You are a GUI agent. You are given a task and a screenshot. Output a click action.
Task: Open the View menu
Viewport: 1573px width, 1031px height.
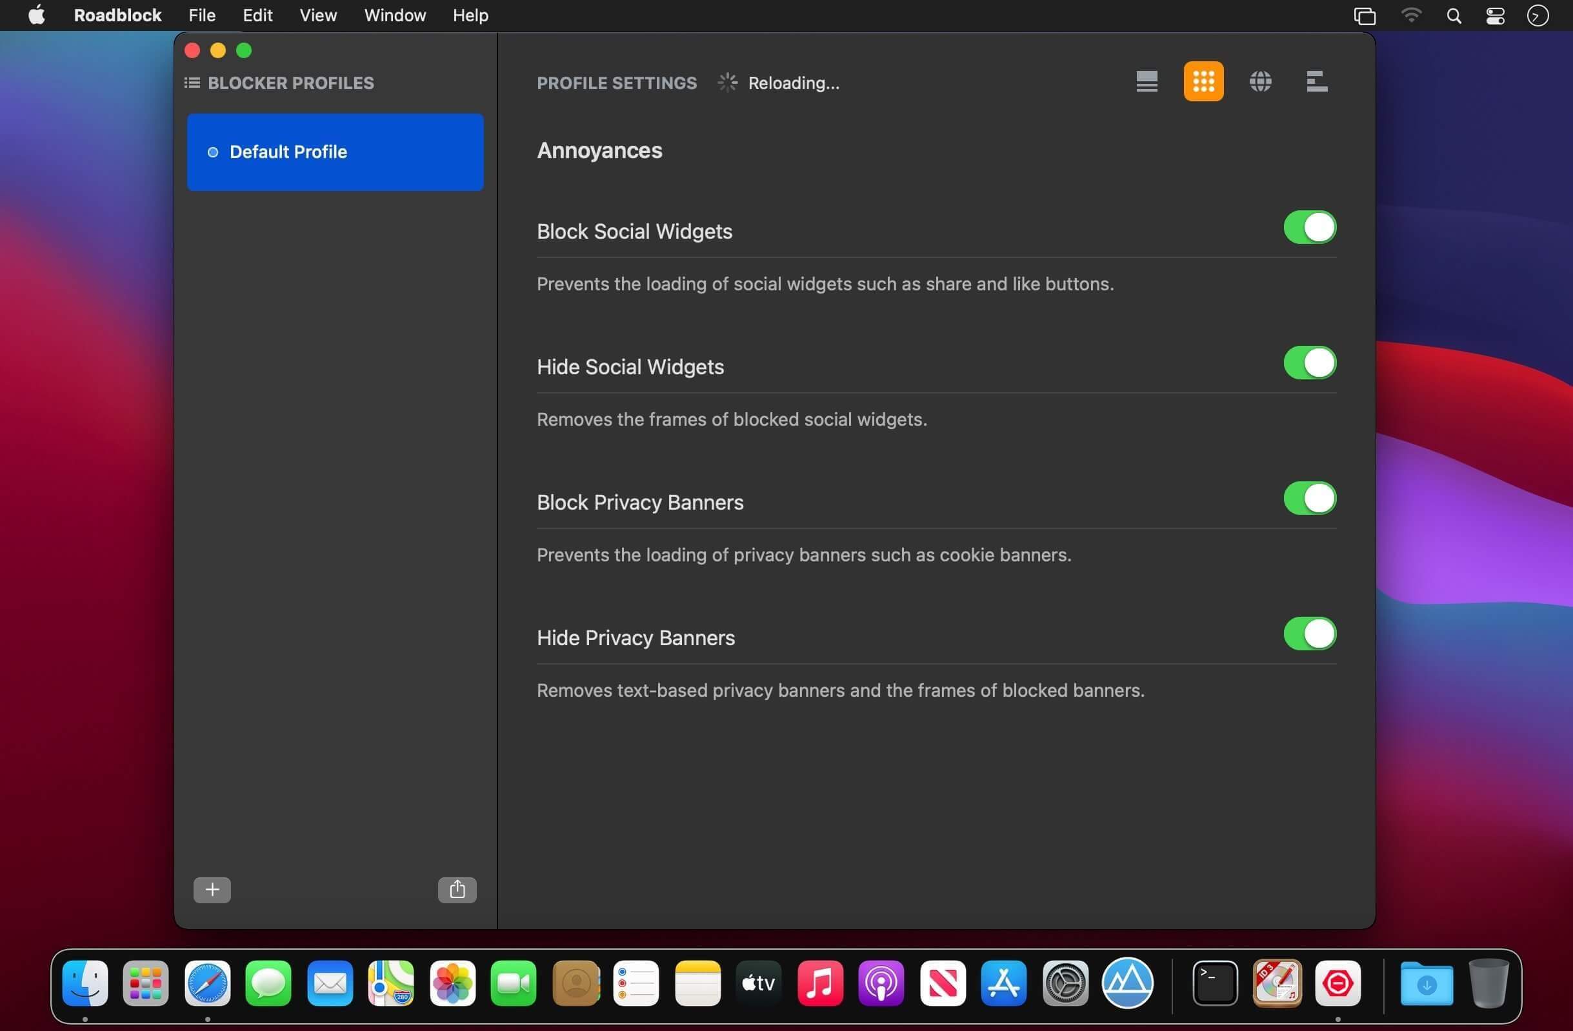(318, 15)
